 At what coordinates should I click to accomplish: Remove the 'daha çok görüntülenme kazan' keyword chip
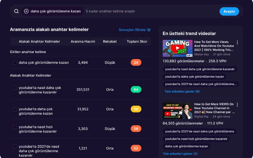tap(26, 11)
